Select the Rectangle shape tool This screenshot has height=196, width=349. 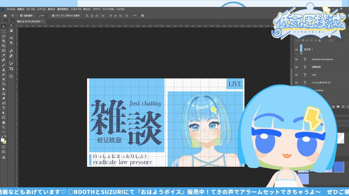[x=4, y=118]
